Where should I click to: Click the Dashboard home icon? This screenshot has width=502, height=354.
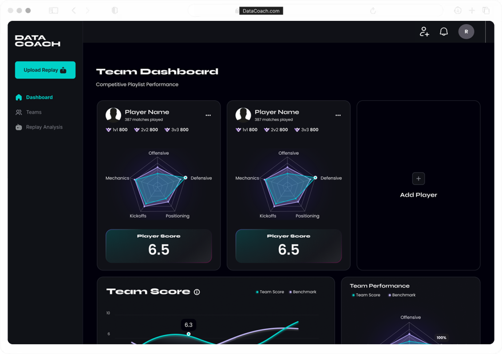19,97
